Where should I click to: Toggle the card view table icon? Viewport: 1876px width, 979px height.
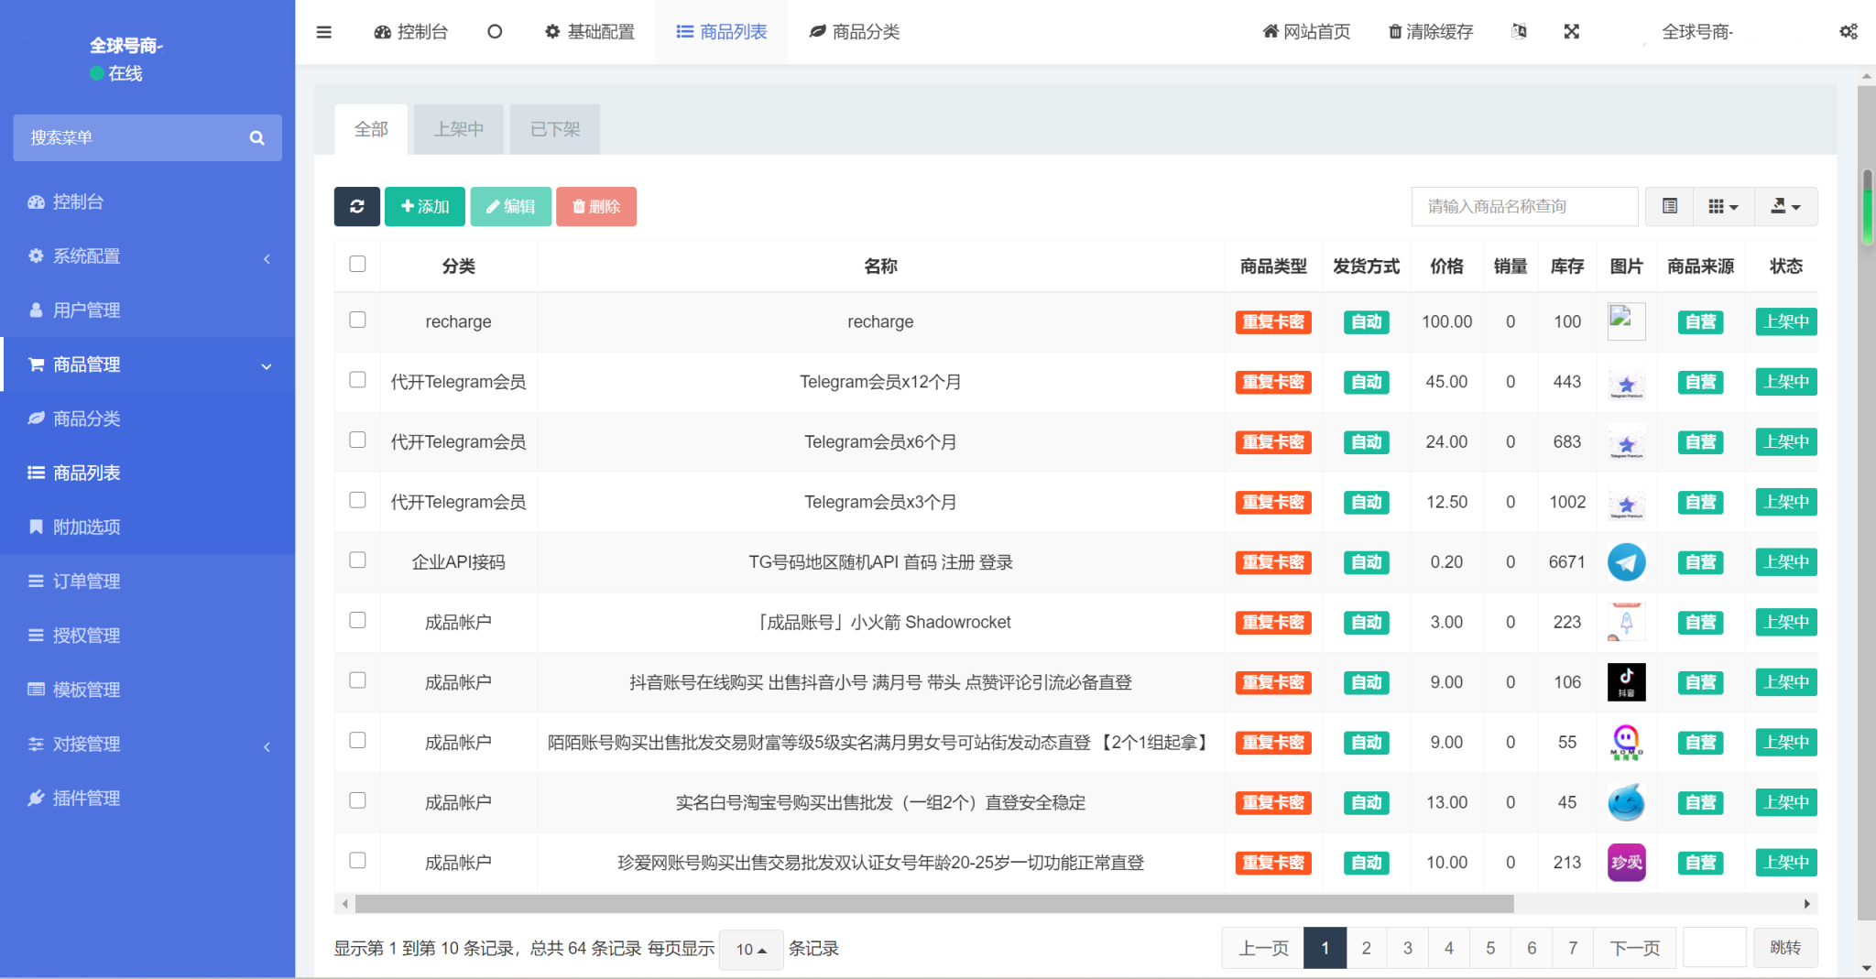(x=1670, y=207)
